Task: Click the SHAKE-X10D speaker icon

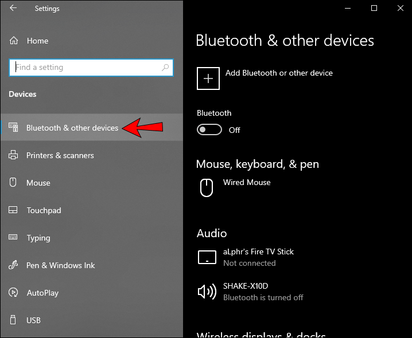Action: click(207, 292)
